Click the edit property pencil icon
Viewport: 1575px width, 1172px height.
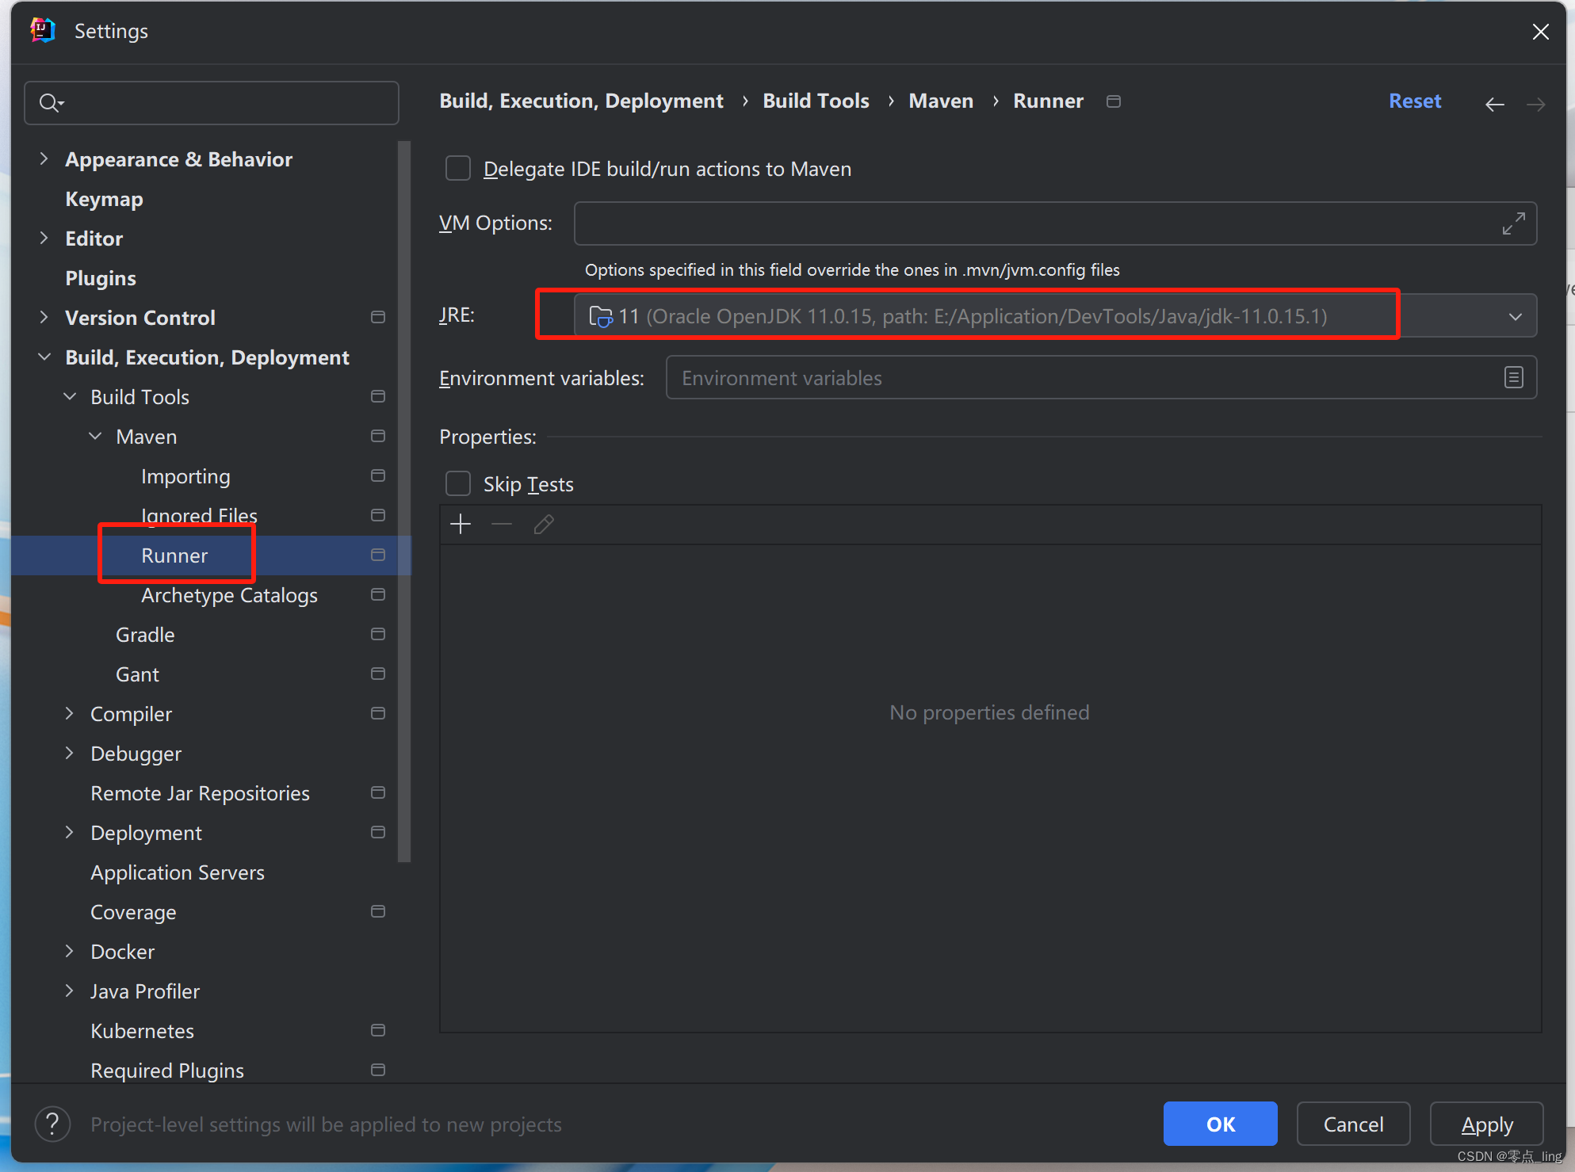click(544, 525)
